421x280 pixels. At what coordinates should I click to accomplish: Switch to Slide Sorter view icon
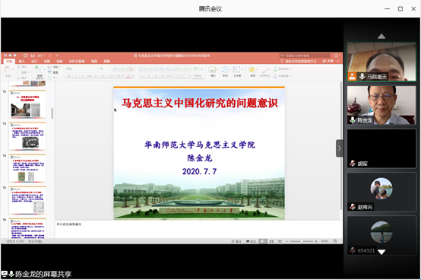[271, 241]
